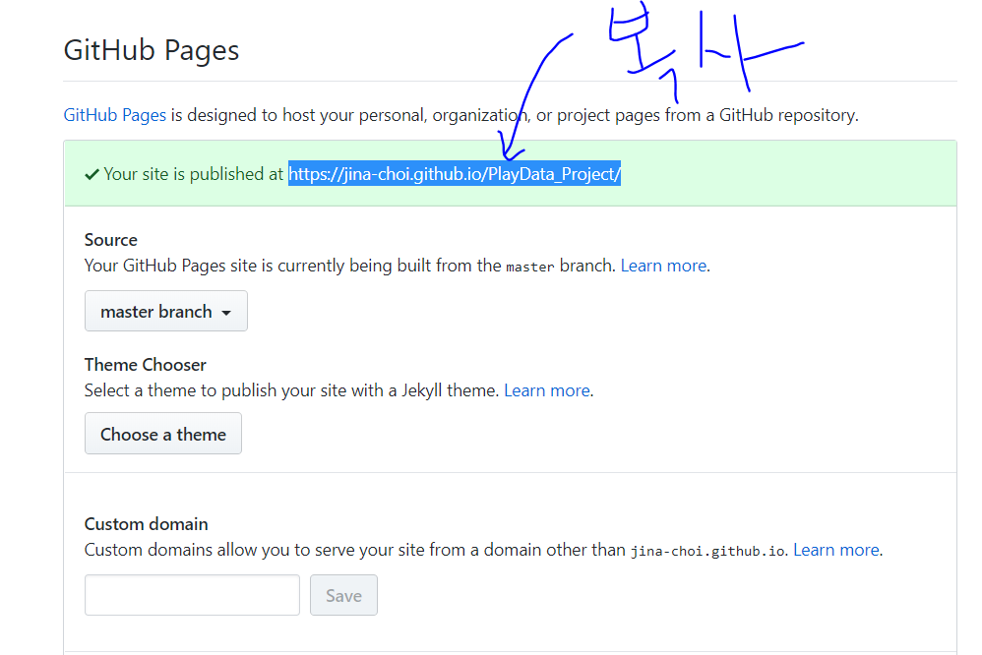The width and height of the screenshot is (982, 655).
Task: Click the GitHub Pages heading
Action: click(x=151, y=50)
